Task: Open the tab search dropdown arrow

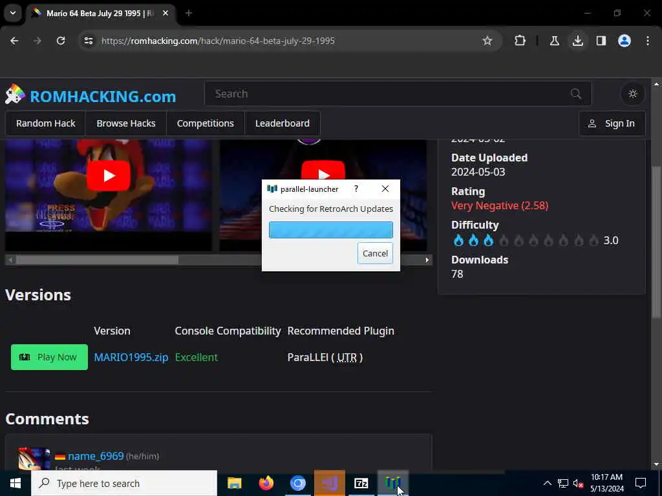Action: [13, 13]
